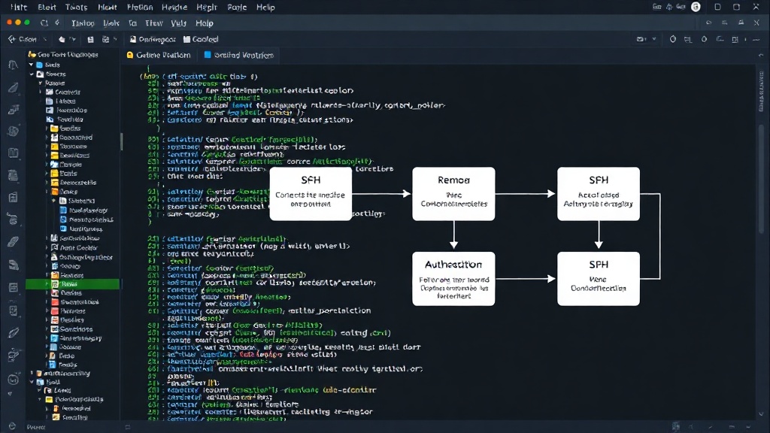Expand the first yellow folder in the file tree
The image size is (770, 433).
coord(47,129)
